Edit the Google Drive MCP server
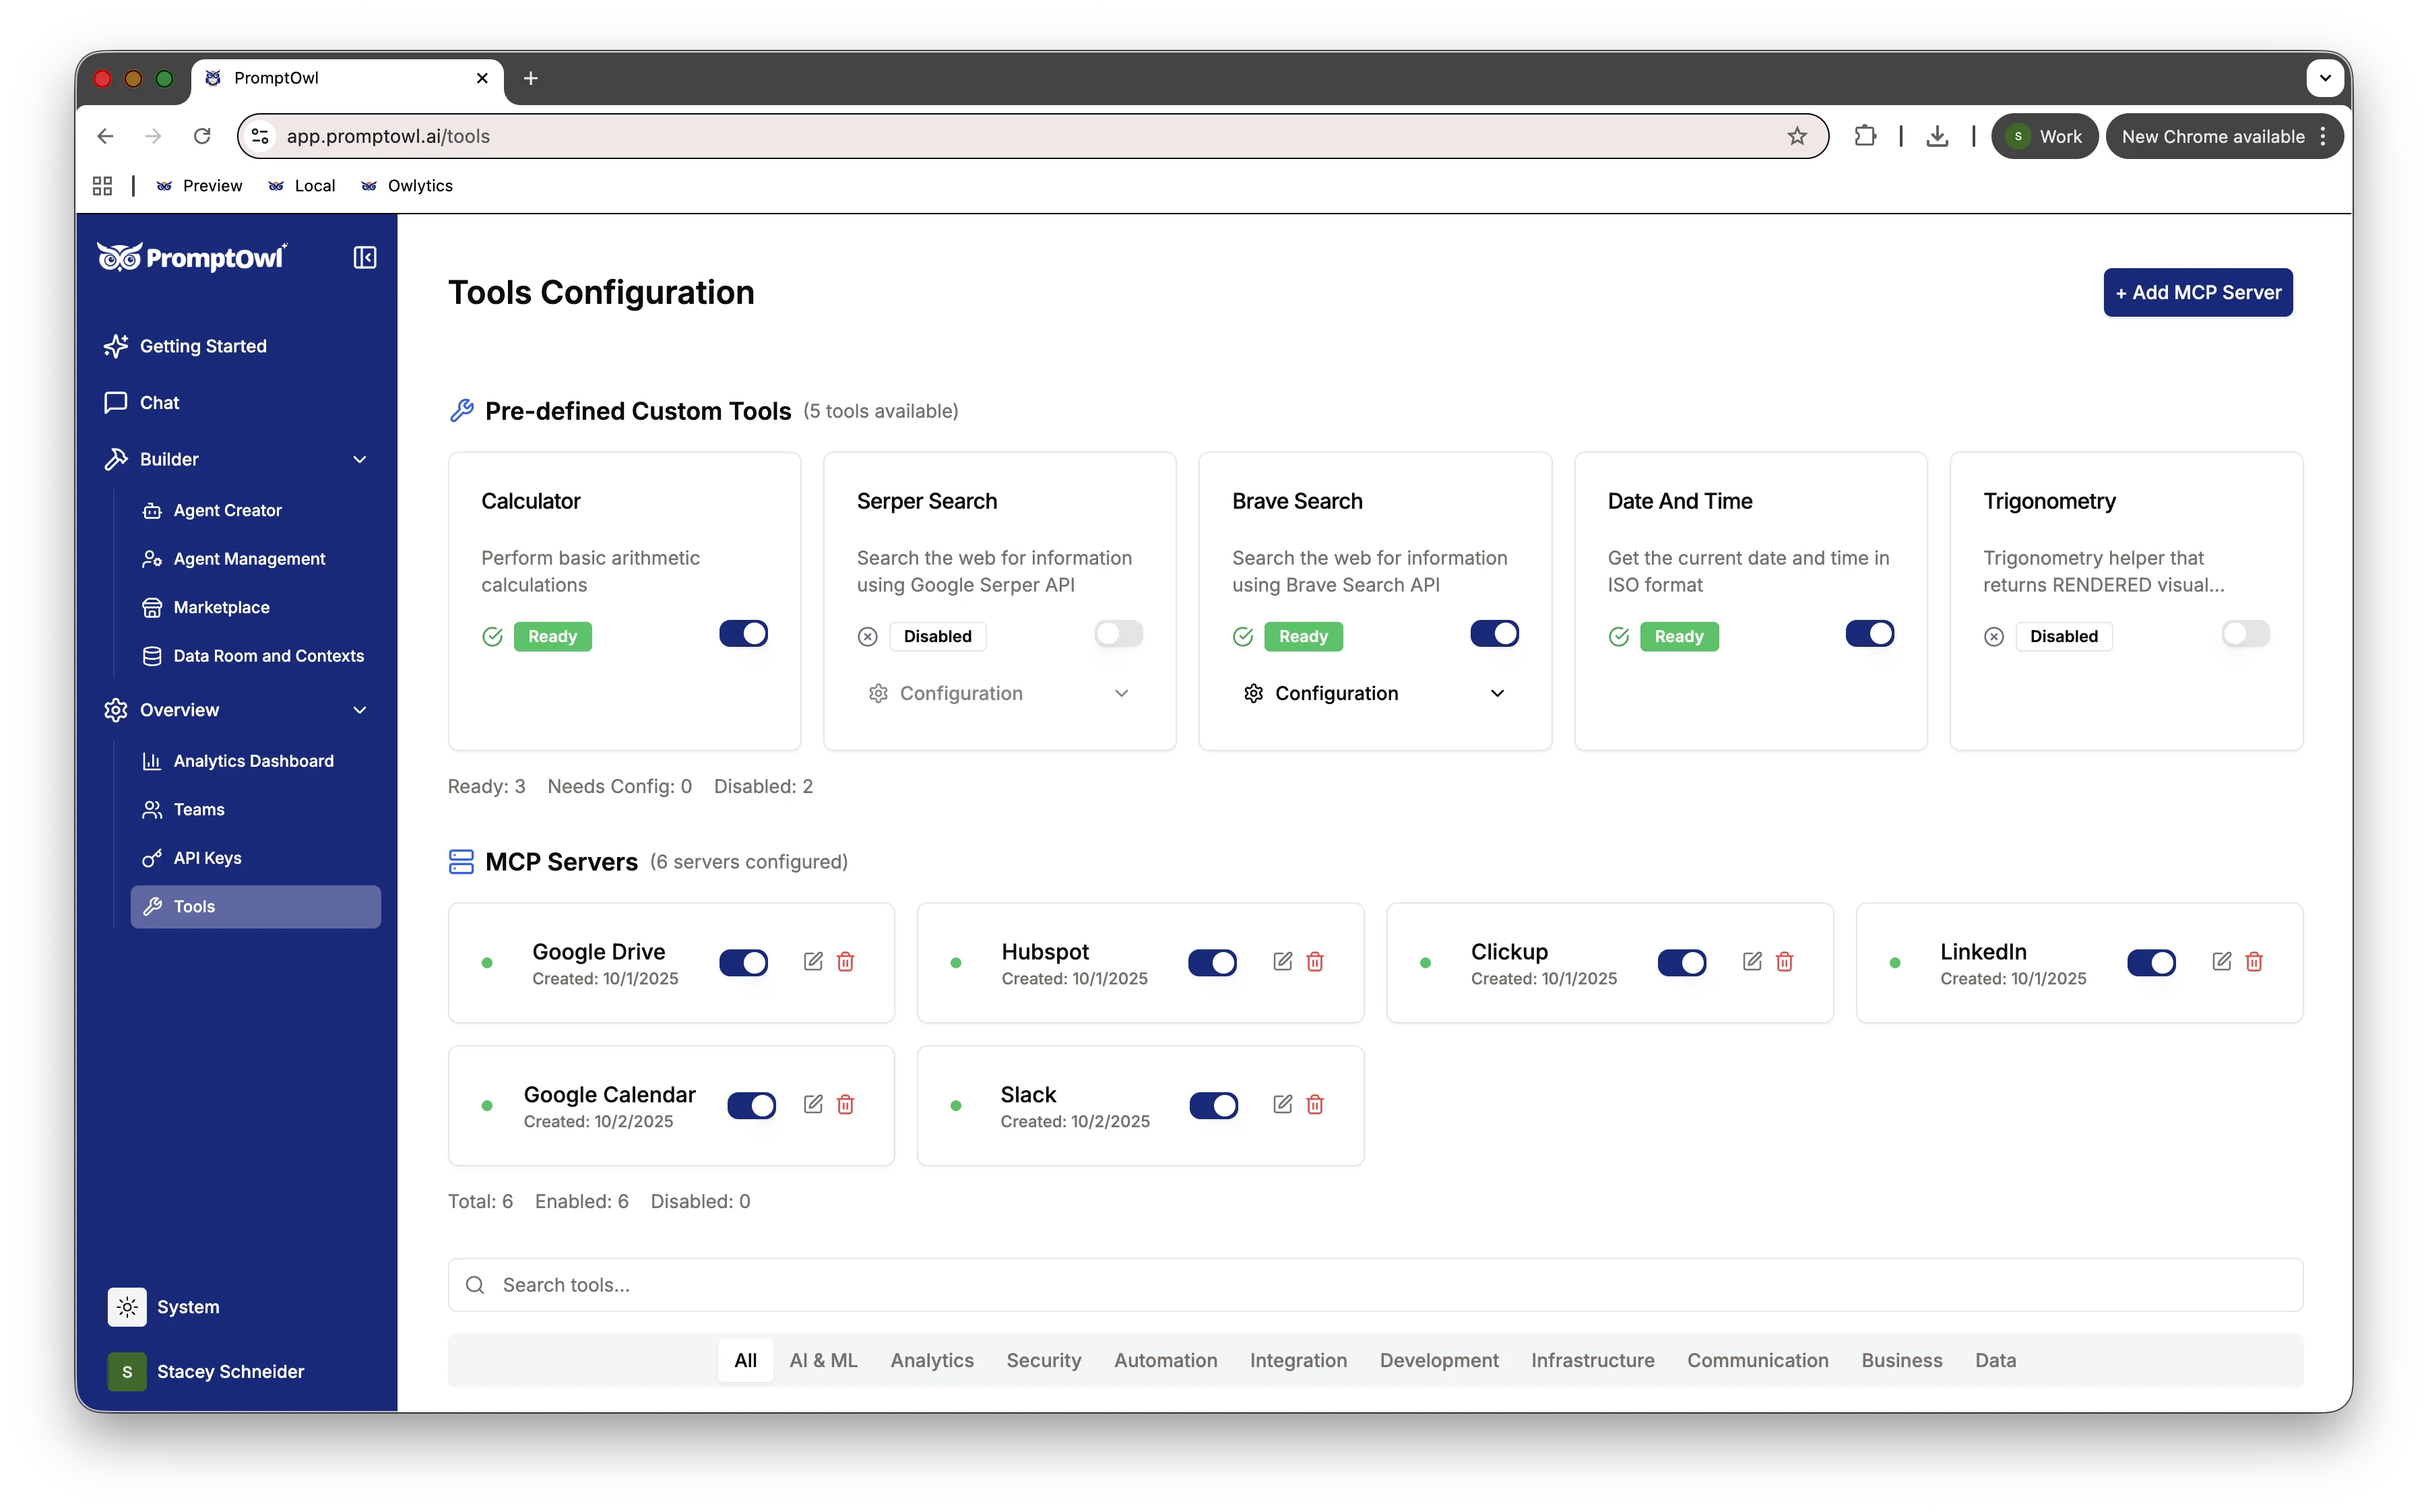Screen dimensions: 2428x1512 coord(812,961)
